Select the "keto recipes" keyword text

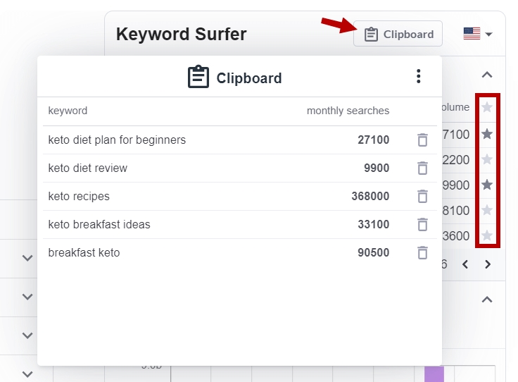pos(79,197)
